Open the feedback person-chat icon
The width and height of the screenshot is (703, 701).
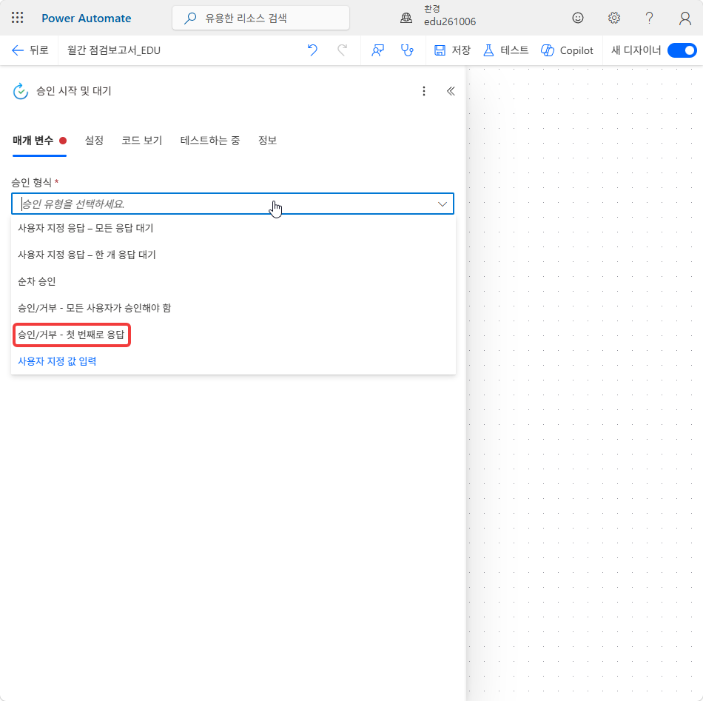click(377, 50)
